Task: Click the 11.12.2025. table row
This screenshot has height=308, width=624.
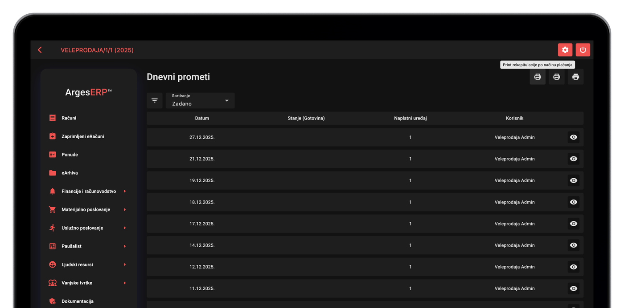Action: pyautogui.click(x=365, y=288)
